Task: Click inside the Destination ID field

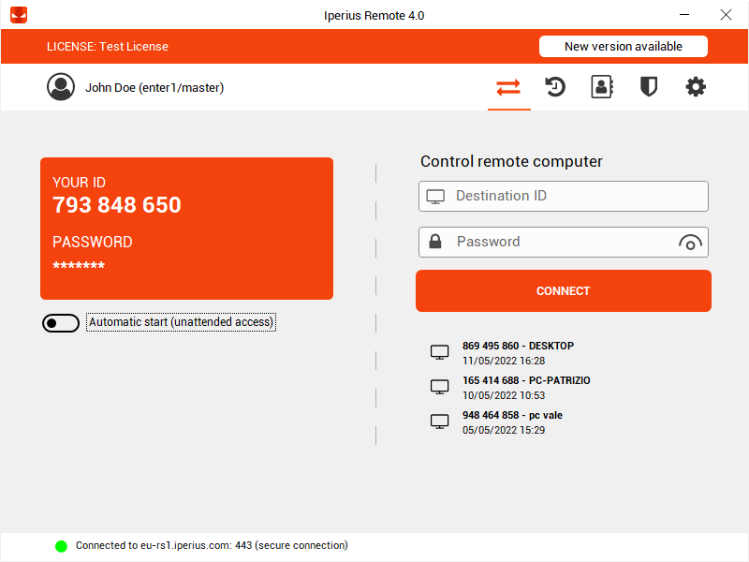Action: pyautogui.click(x=563, y=196)
